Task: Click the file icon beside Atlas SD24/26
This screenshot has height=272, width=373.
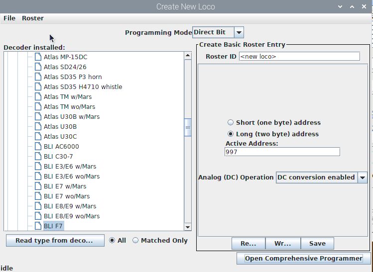Action: pyautogui.click(x=38, y=67)
